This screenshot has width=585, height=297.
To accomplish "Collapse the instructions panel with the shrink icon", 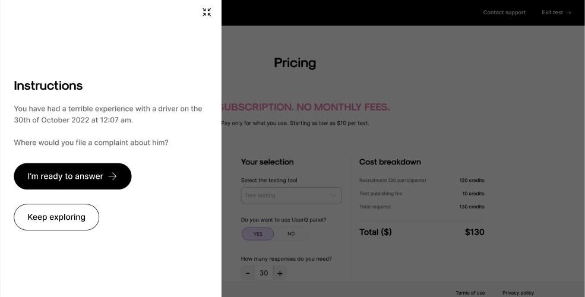I will click(207, 12).
